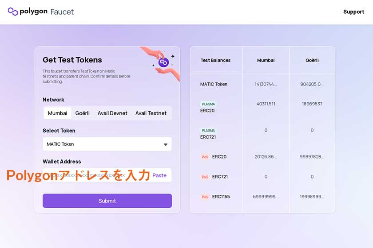Click the Faucet title text
Viewport: 373px width, 248px height.
pyautogui.click(x=62, y=12)
